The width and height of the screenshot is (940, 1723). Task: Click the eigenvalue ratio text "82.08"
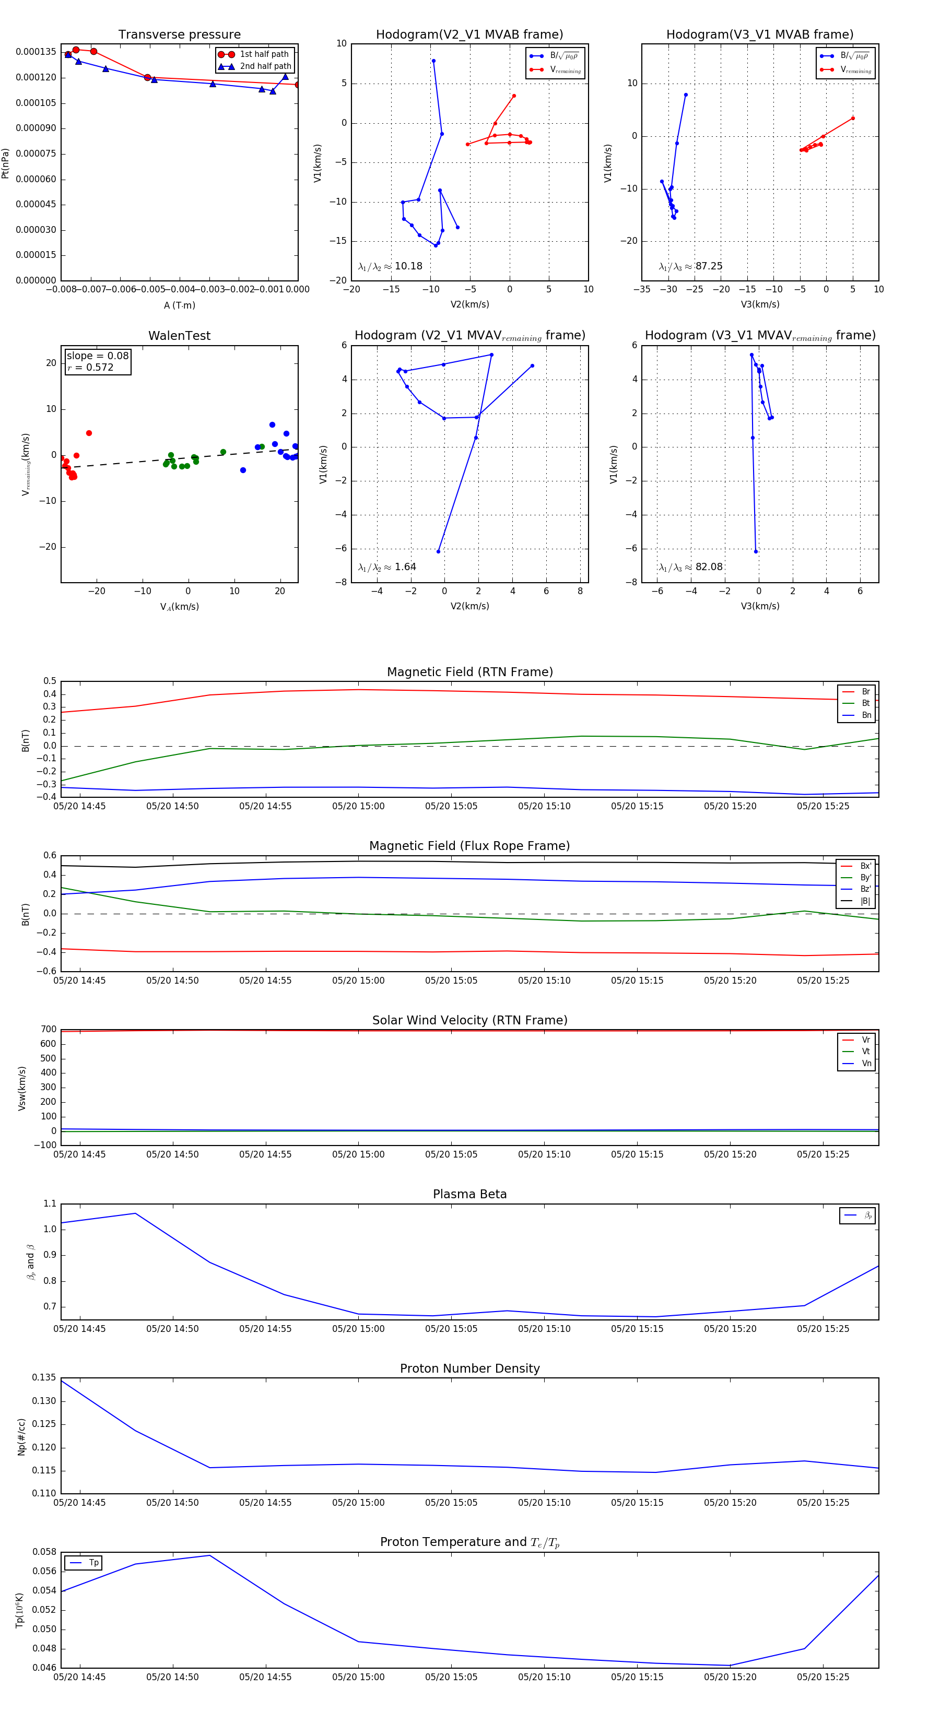pyautogui.click(x=709, y=567)
